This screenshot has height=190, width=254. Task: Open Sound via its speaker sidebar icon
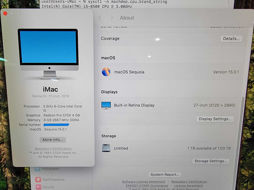click(x=39, y=187)
